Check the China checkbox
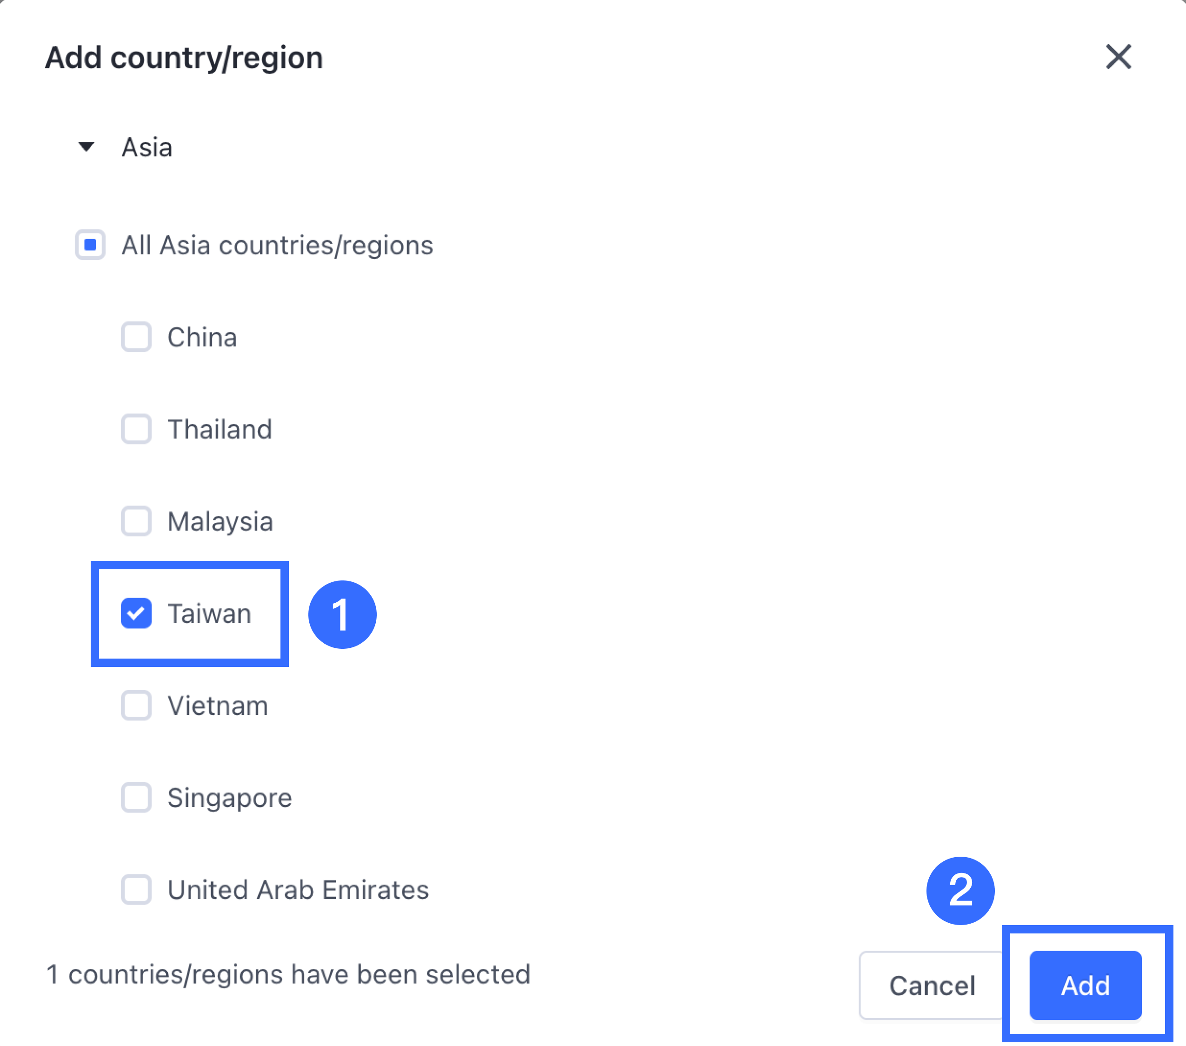Screen dimensions: 1186x1046 (x=136, y=337)
